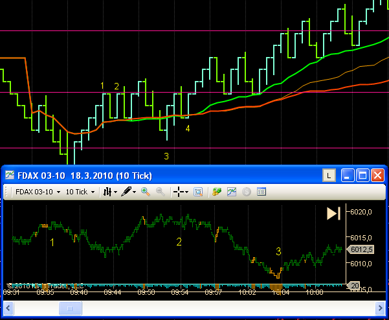Click the chart style bars icon
This screenshot has width=389, height=320.
[107, 192]
